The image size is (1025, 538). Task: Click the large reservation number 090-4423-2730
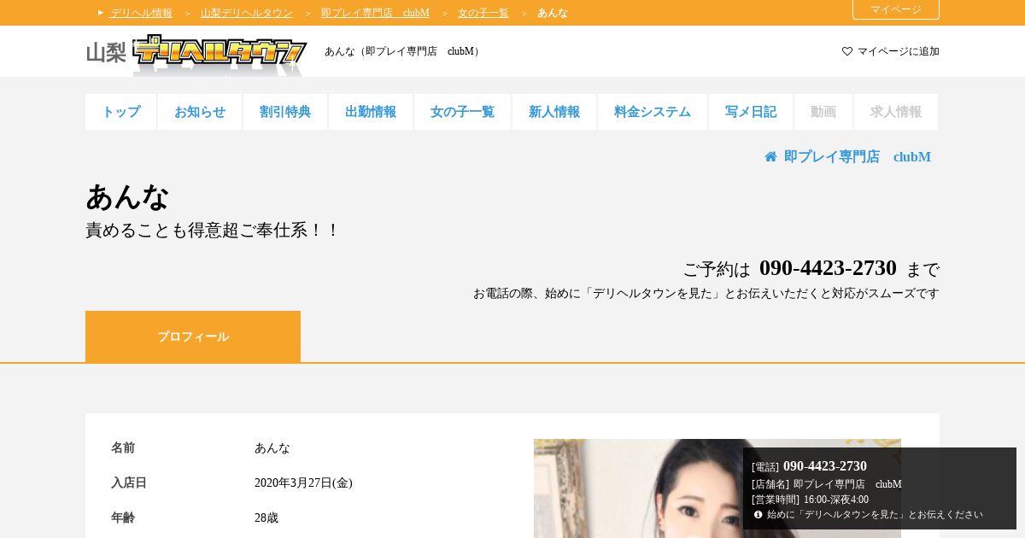[828, 268]
